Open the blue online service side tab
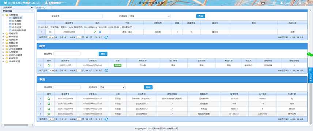 [310, 75]
